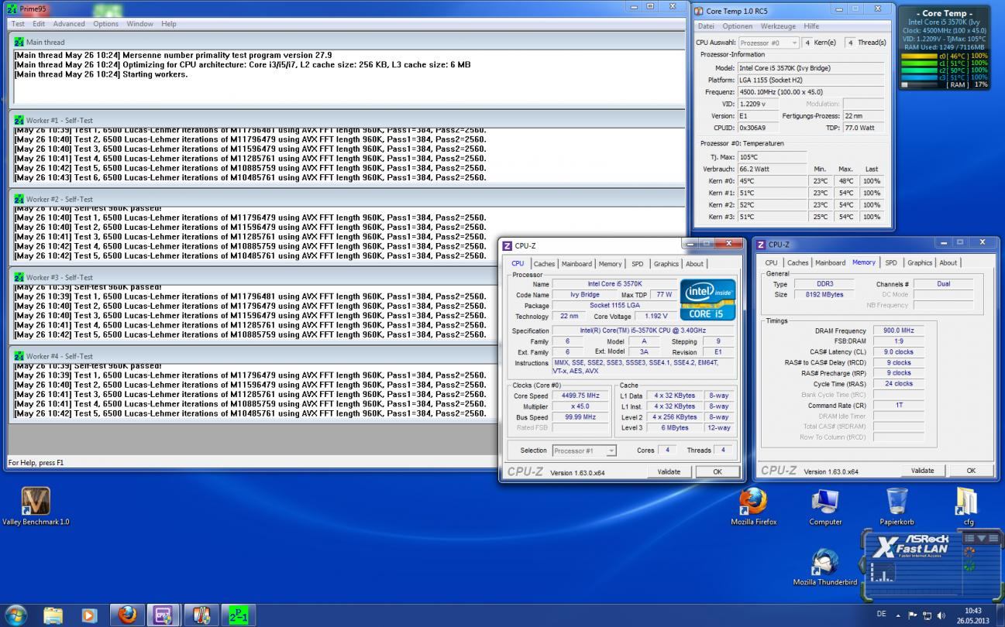Click the Windows Start orb
The width and height of the screenshot is (1005, 627).
click(x=15, y=615)
